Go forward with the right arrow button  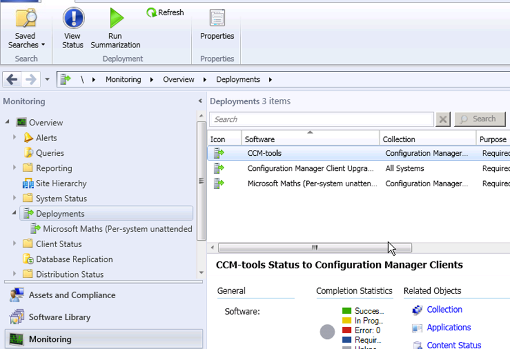[31, 80]
